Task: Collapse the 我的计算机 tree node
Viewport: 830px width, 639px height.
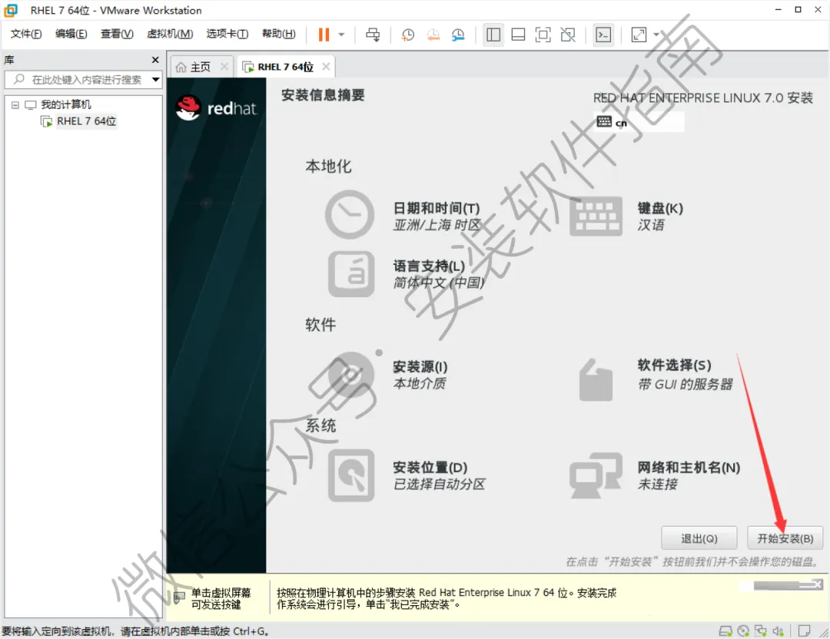Action: (x=15, y=104)
